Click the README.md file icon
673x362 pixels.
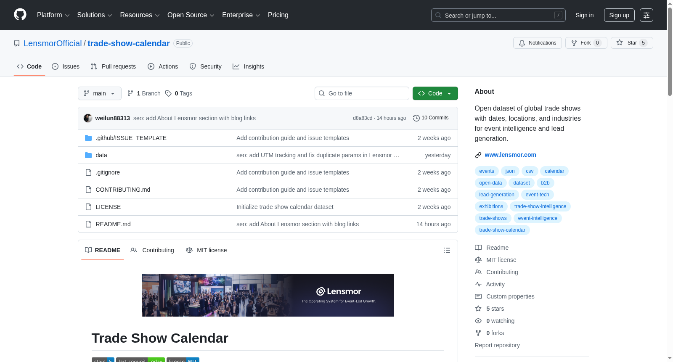(88, 224)
